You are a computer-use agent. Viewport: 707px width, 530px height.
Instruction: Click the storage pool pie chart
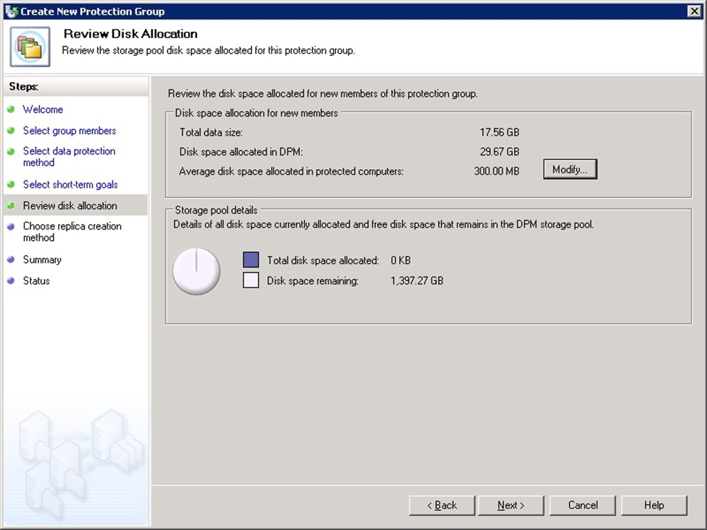point(197,271)
